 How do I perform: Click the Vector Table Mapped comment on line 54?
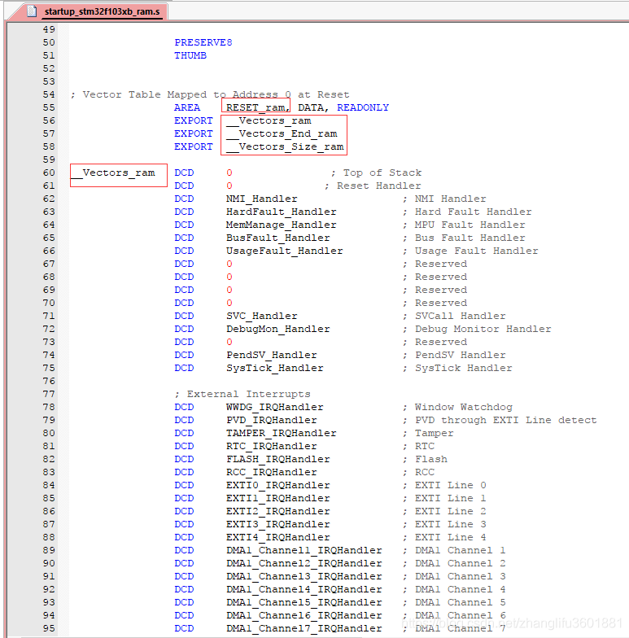click(x=210, y=94)
